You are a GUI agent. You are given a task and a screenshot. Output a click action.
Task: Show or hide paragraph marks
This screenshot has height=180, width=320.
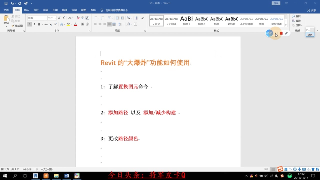pyautogui.click(x=143, y=18)
